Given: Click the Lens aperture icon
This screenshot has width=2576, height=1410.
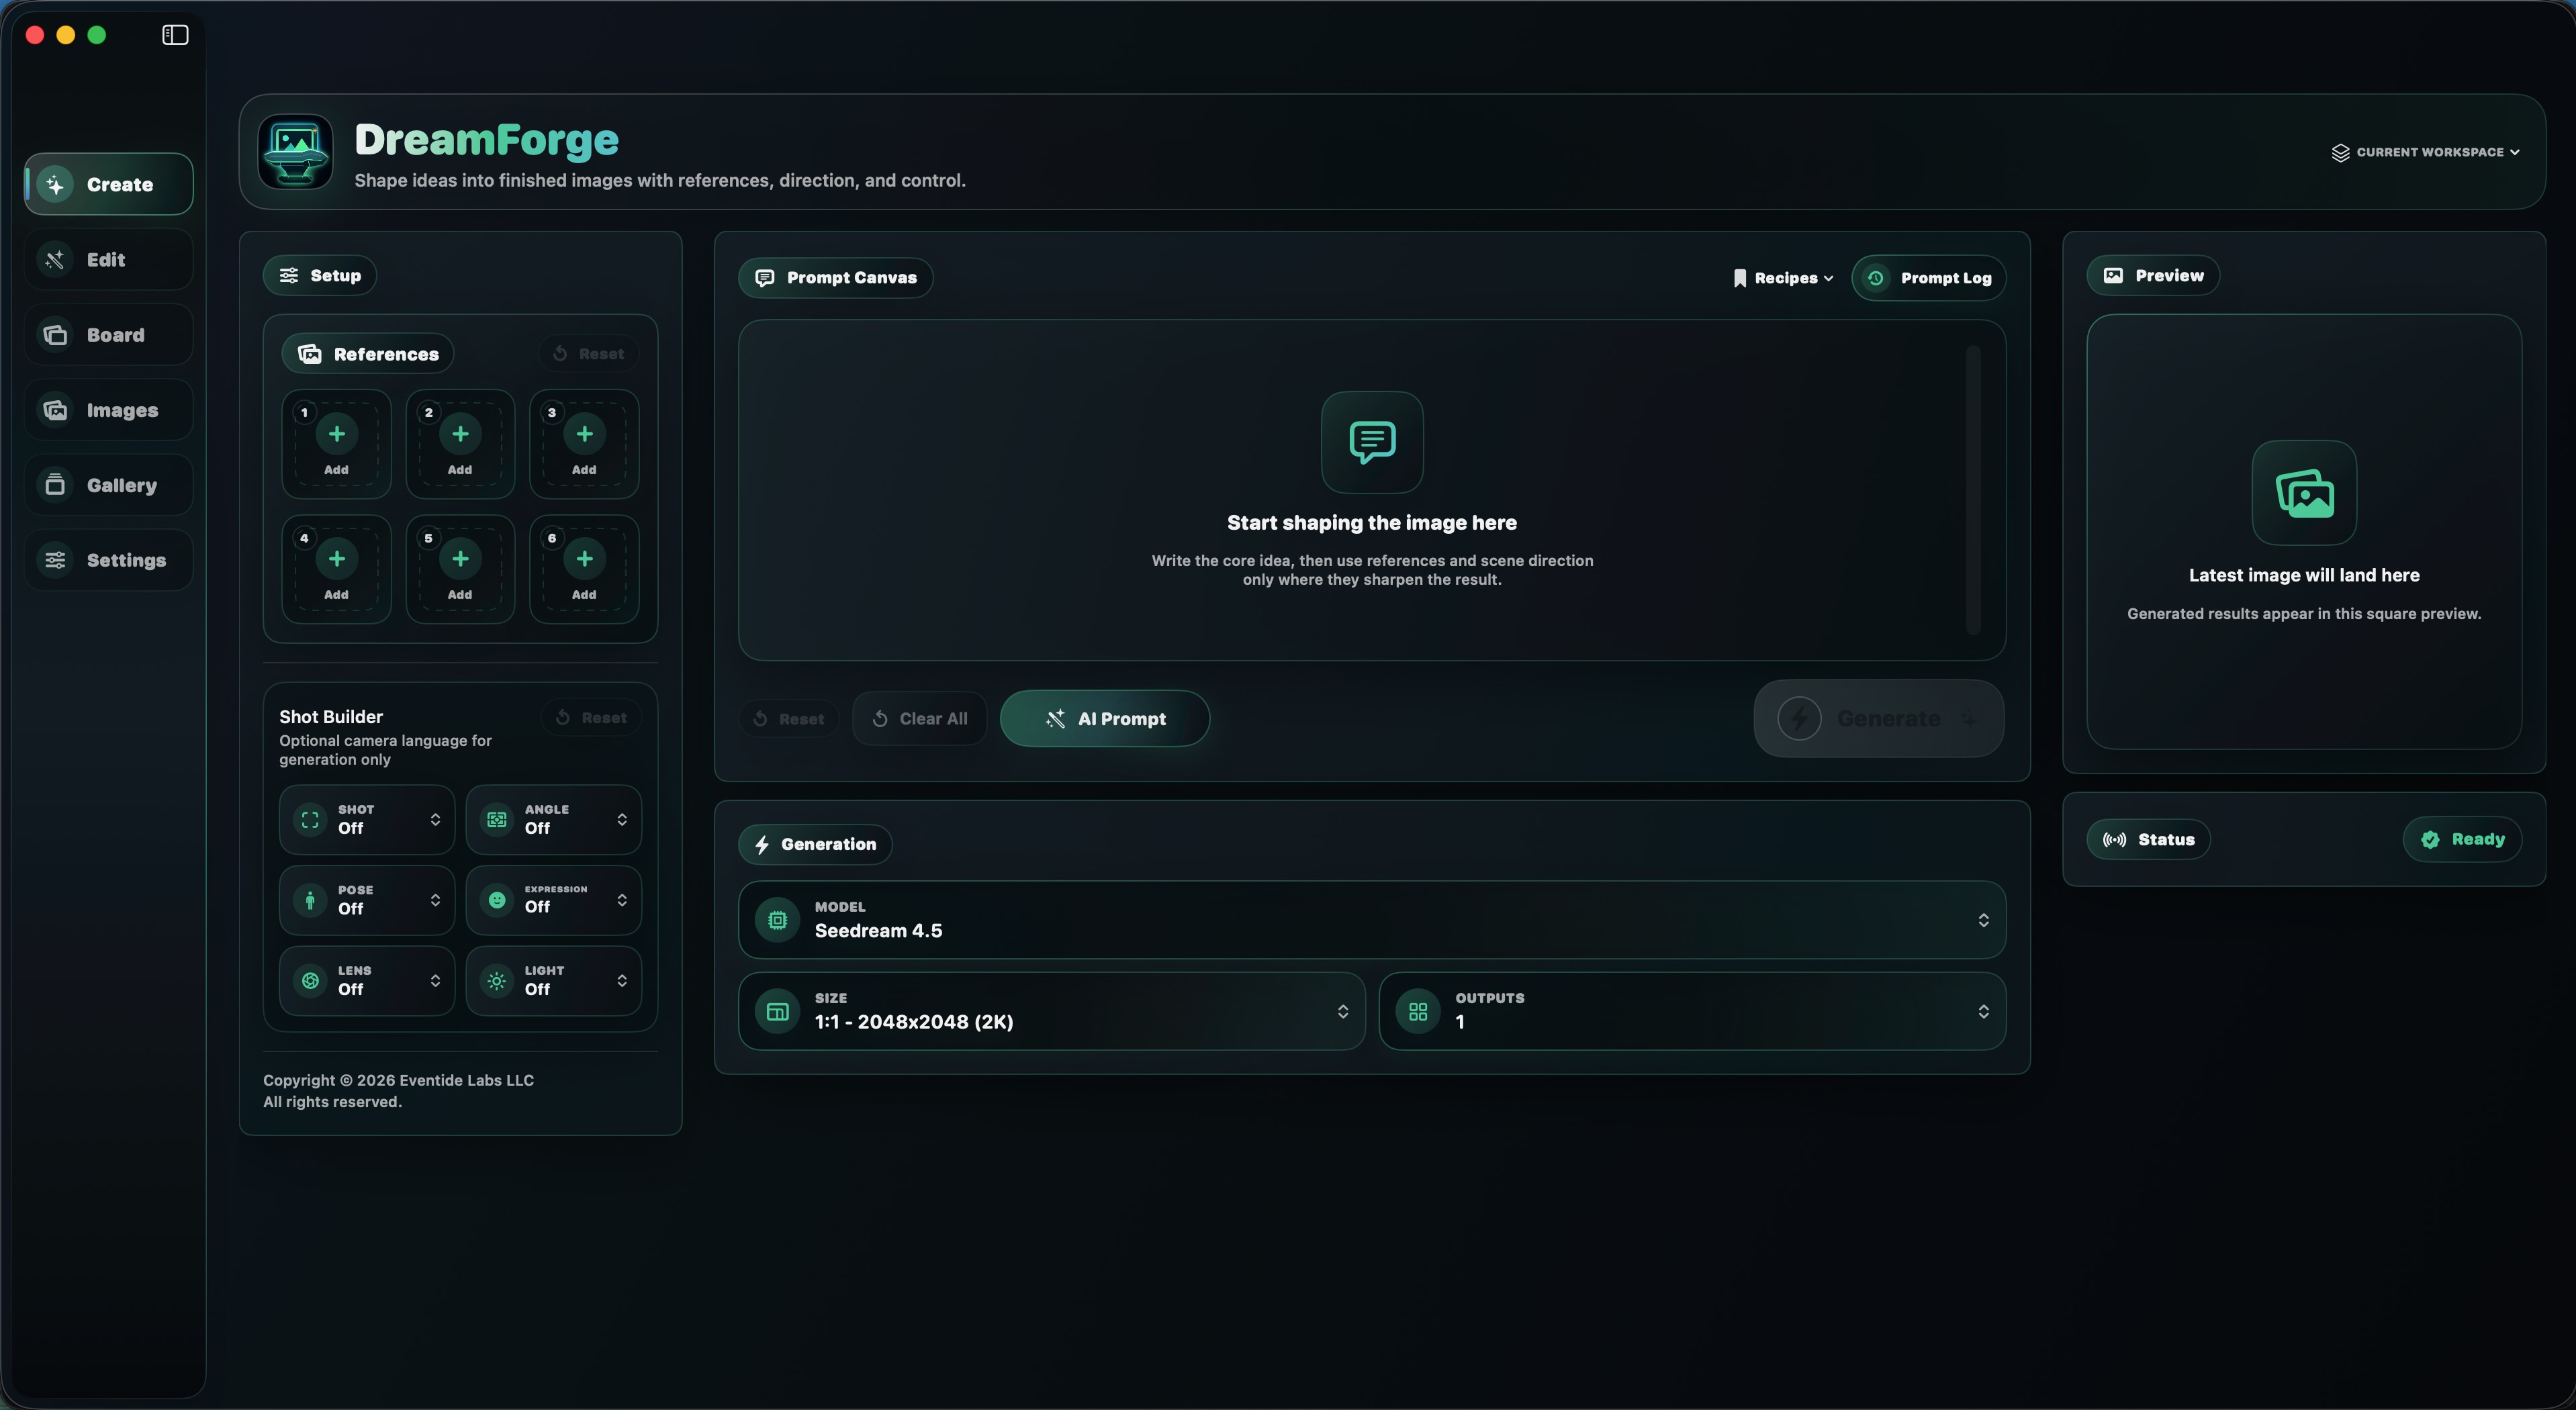Looking at the screenshot, I should tap(310, 981).
